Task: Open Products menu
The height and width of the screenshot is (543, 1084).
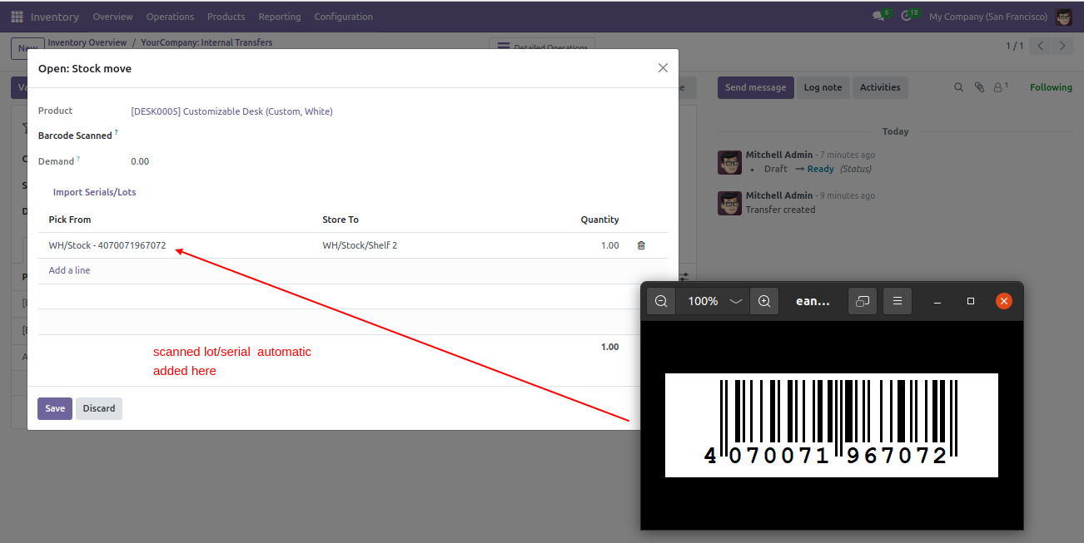Action: [226, 17]
